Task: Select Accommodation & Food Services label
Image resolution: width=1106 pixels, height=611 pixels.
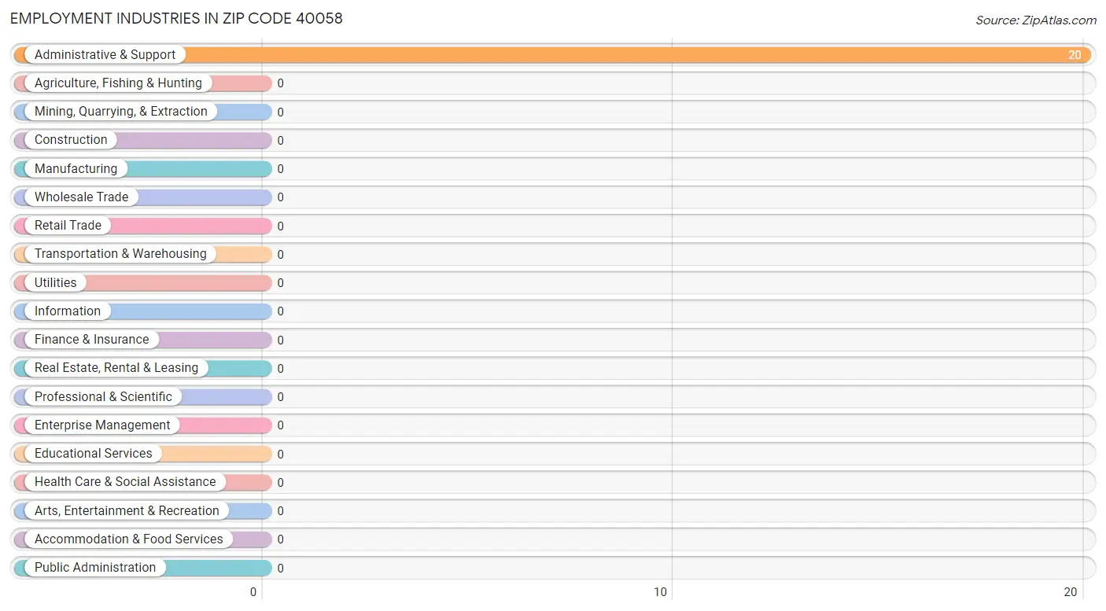Action: click(x=129, y=539)
